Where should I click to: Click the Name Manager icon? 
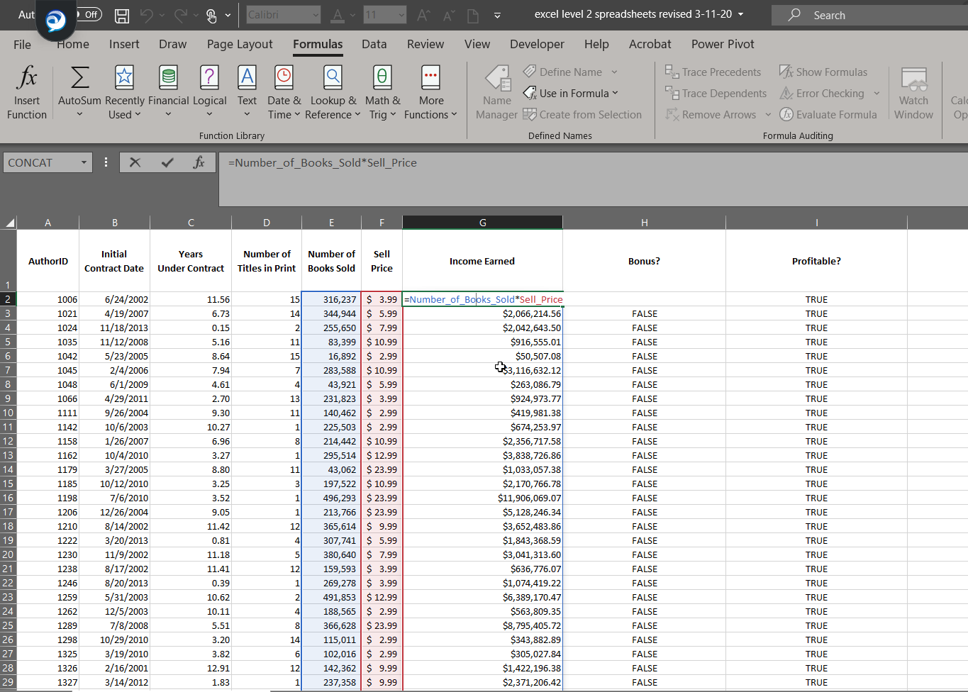[x=497, y=79]
